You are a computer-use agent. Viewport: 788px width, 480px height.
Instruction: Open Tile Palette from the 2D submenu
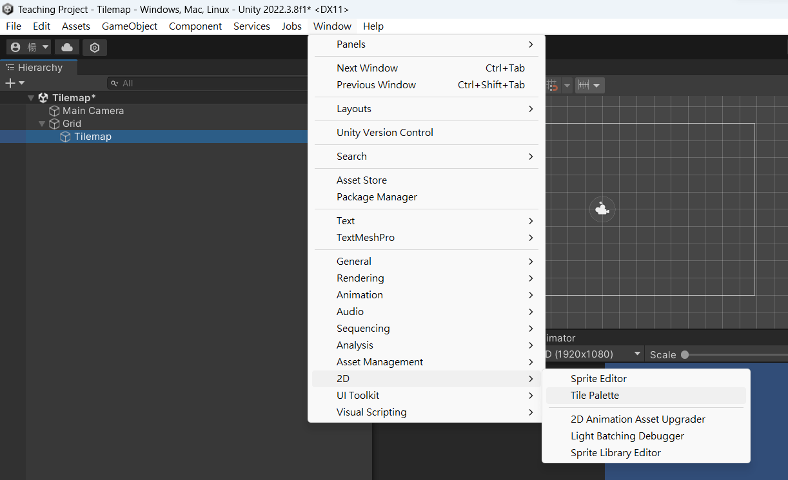[646, 396]
